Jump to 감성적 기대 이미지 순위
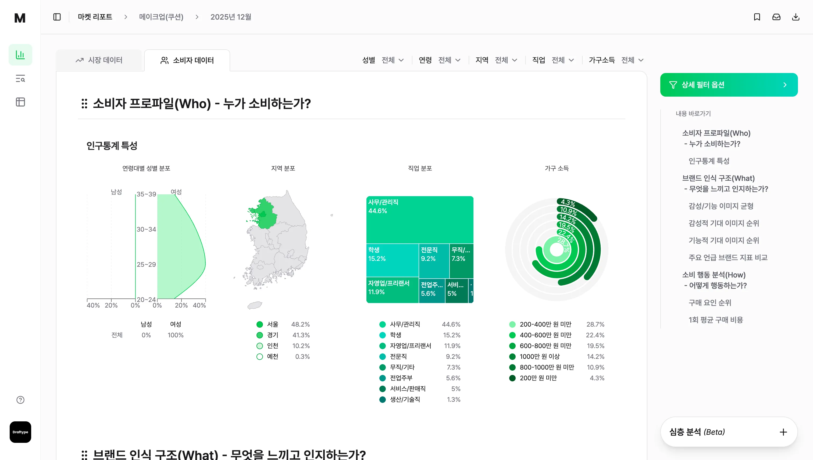The image size is (813, 460). tap(724, 223)
